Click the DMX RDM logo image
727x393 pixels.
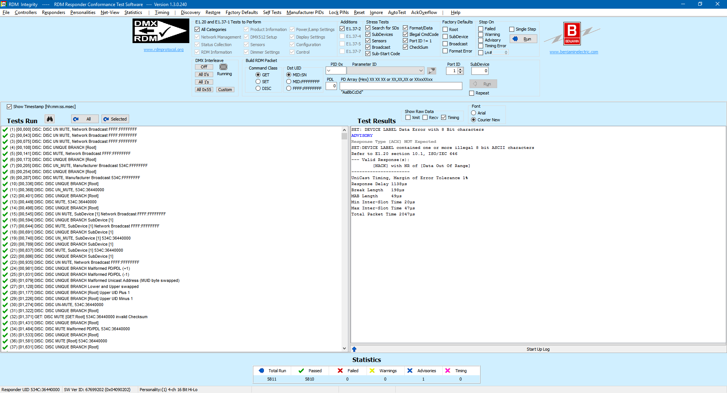tap(161, 31)
